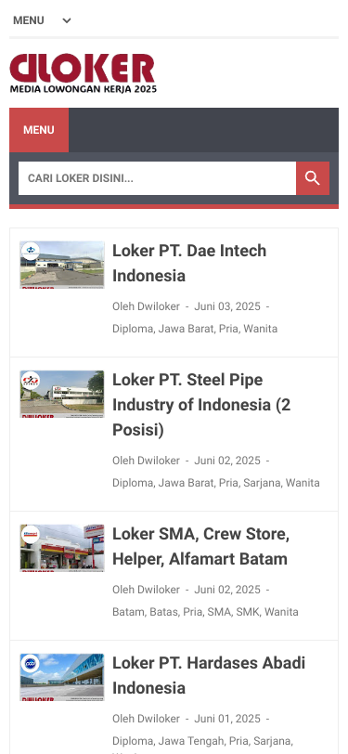Open the red MENU tab
The height and width of the screenshot is (754, 348).
coord(39,130)
